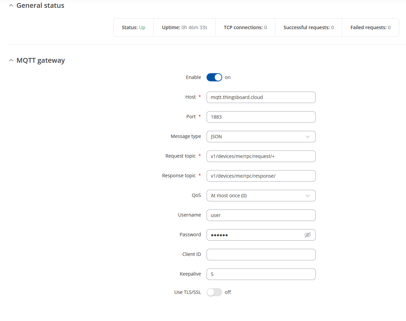Click the Port input field
406x321 pixels.
[261, 117]
